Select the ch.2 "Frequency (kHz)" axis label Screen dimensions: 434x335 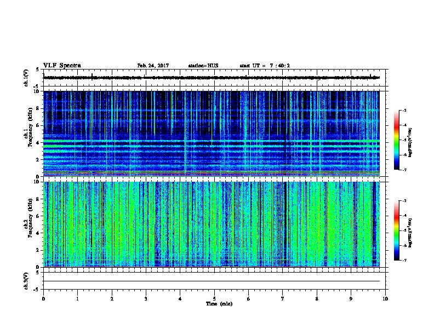[x=30, y=218]
